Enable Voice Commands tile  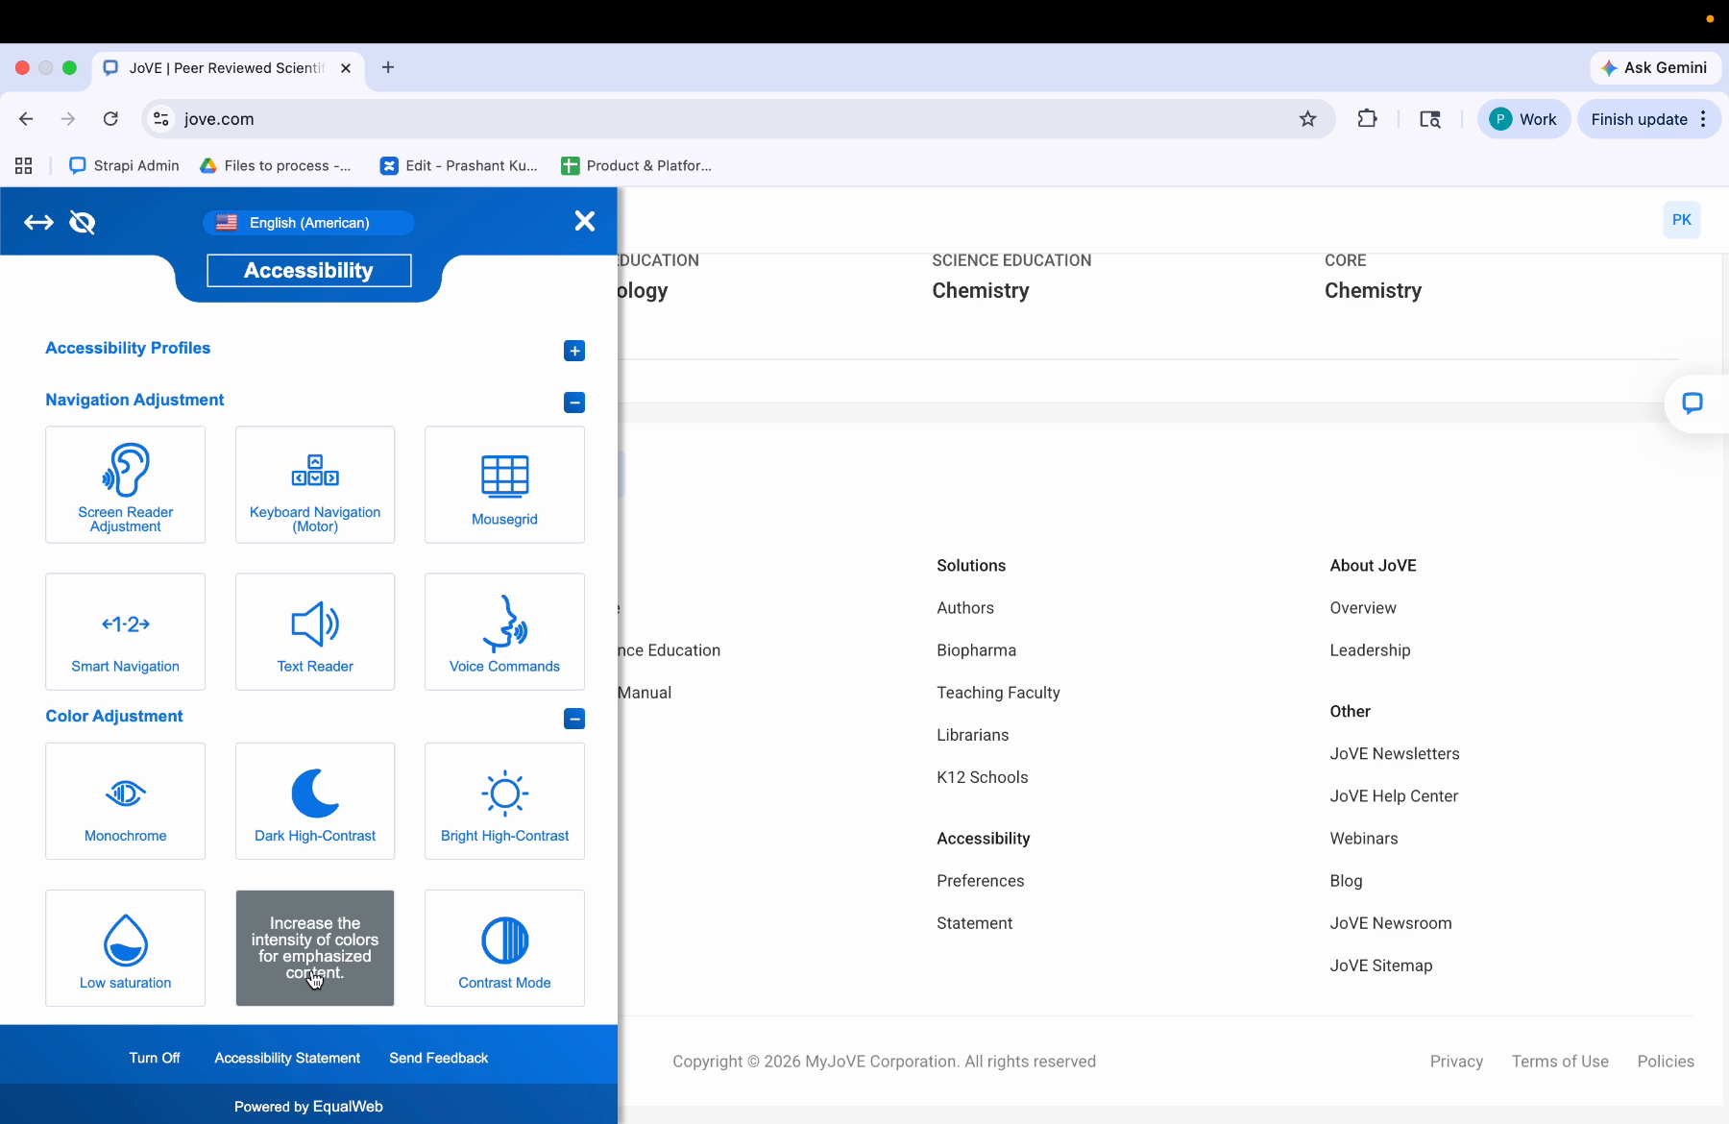click(x=504, y=632)
